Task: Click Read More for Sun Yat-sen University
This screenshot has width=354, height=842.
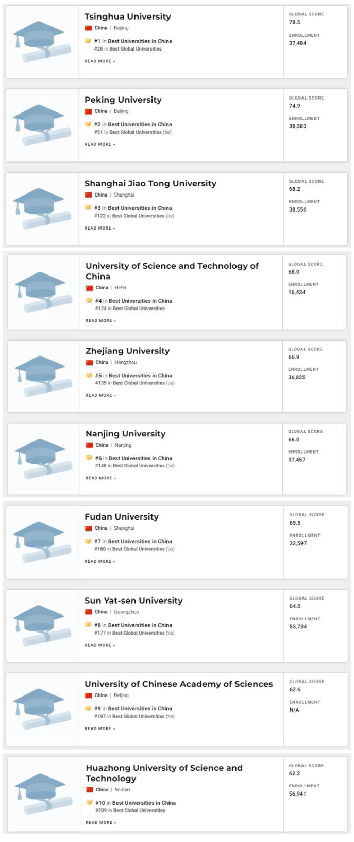Action: click(99, 645)
